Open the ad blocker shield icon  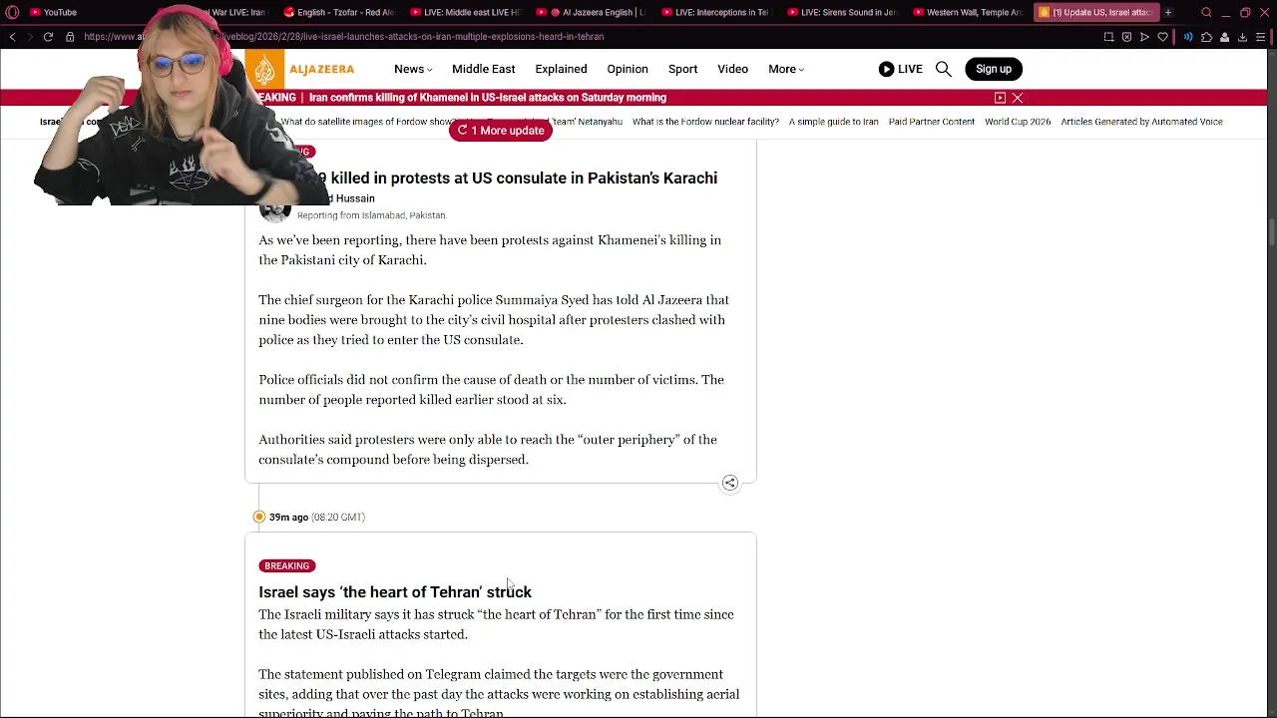click(1126, 37)
